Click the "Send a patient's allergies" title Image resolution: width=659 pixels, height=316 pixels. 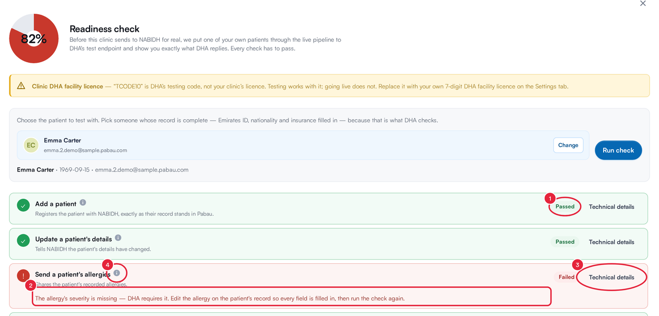(73, 275)
